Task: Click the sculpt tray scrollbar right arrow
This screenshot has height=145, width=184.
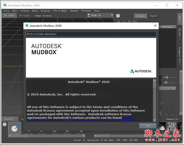Action: tap(83, 136)
